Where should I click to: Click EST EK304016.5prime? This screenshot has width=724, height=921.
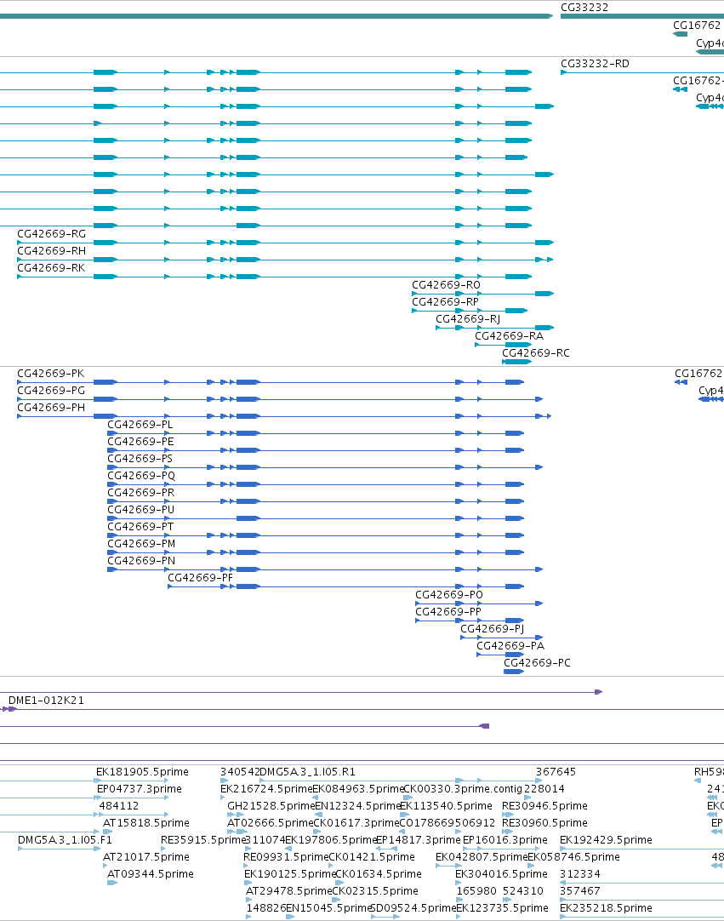(x=501, y=874)
